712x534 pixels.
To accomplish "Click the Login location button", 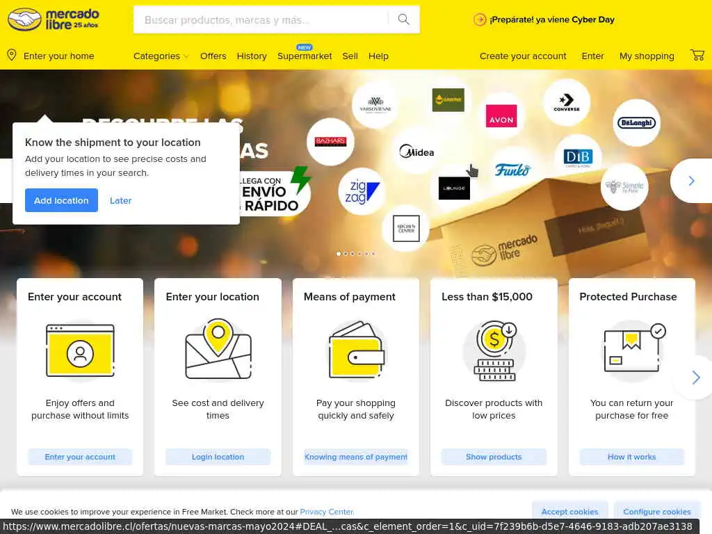I will pos(218,457).
